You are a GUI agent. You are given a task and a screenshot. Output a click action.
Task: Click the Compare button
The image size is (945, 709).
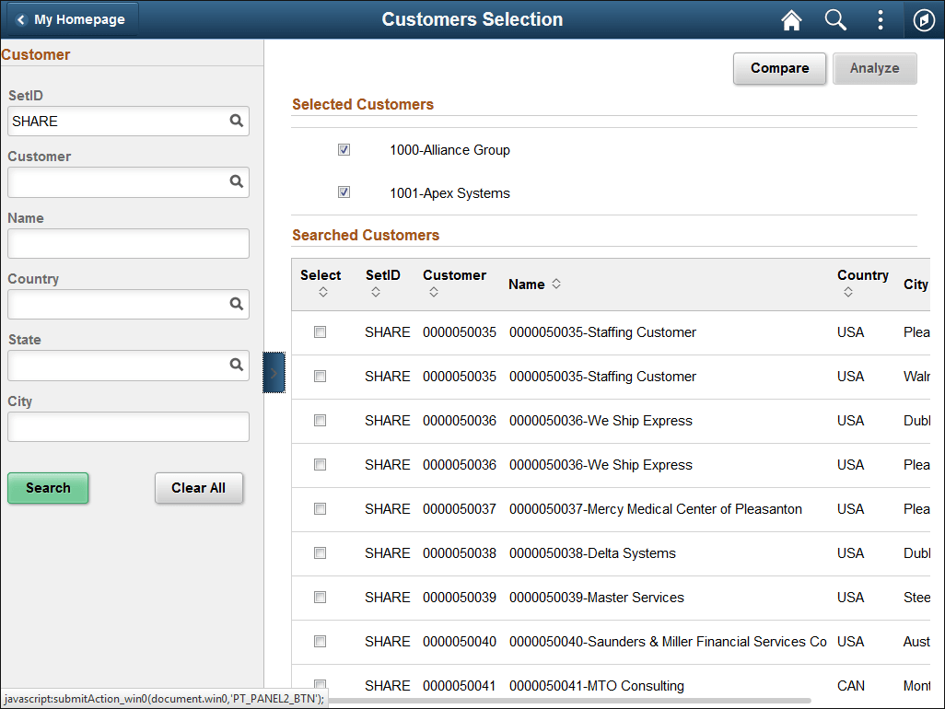[x=779, y=68]
